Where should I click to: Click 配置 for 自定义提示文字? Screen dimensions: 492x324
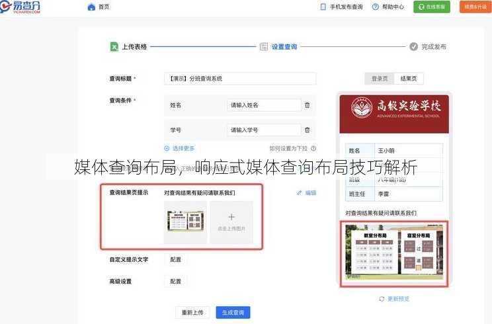175,259
